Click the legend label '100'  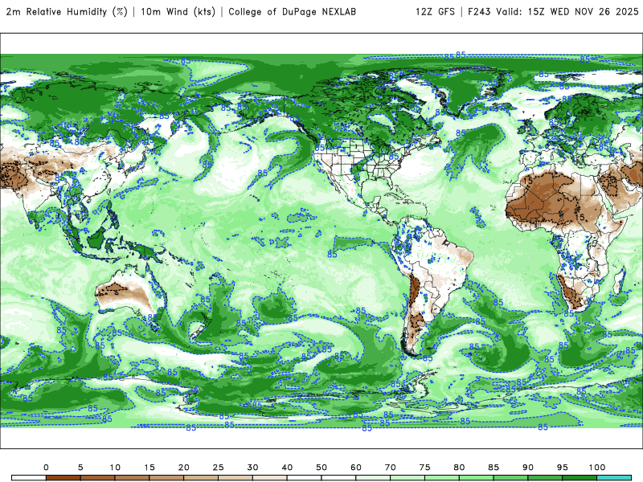tap(597, 468)
